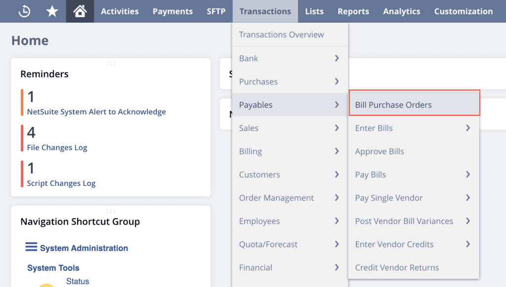Click hamburger icon beside System Administration
Image resolution: width=506 pixels, height=287 pixels.
click(x=31, y=247)
